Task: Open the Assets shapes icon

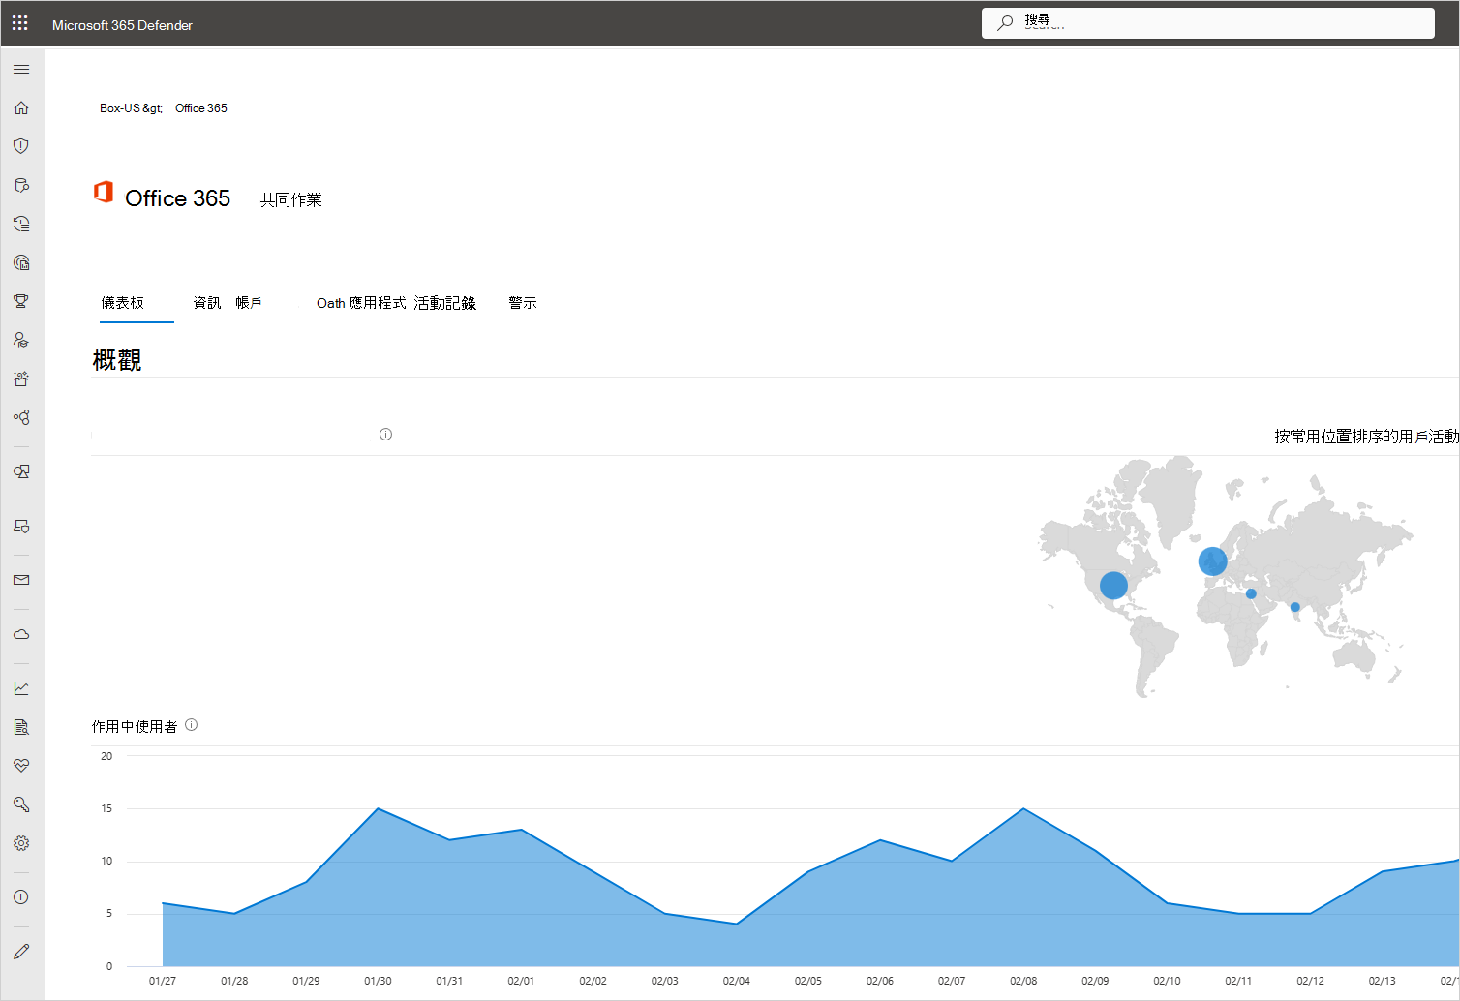Action: tap(21, 471)
